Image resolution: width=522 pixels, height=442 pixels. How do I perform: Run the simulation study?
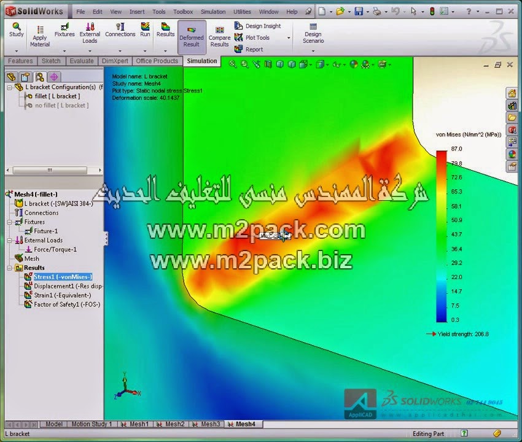coord(145,29)
